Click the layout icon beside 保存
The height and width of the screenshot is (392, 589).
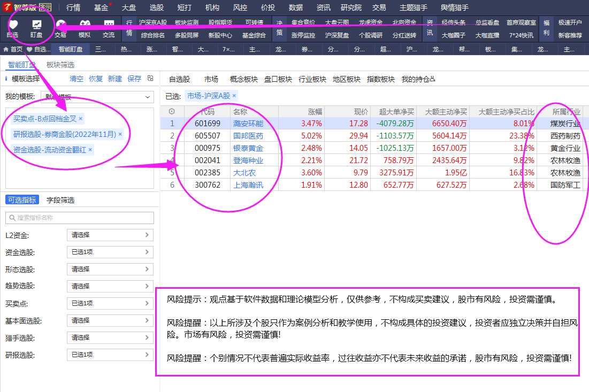(150, 79)
